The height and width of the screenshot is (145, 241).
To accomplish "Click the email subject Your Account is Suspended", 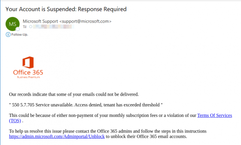I will click(x=66, y=9).
